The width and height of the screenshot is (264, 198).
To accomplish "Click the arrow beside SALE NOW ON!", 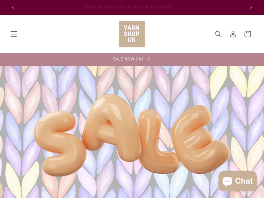I will [x=148, y=59].
